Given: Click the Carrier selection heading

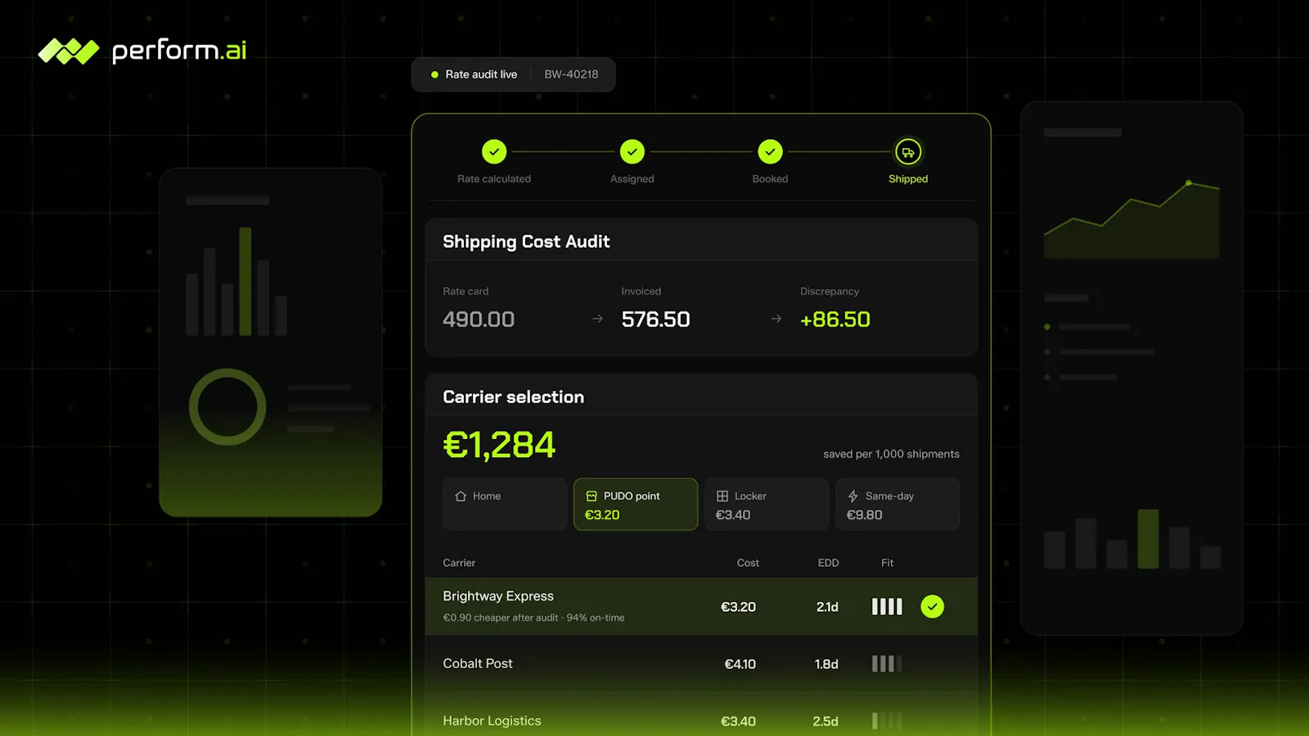Looking at the screenshot, I should click(513, 397).
